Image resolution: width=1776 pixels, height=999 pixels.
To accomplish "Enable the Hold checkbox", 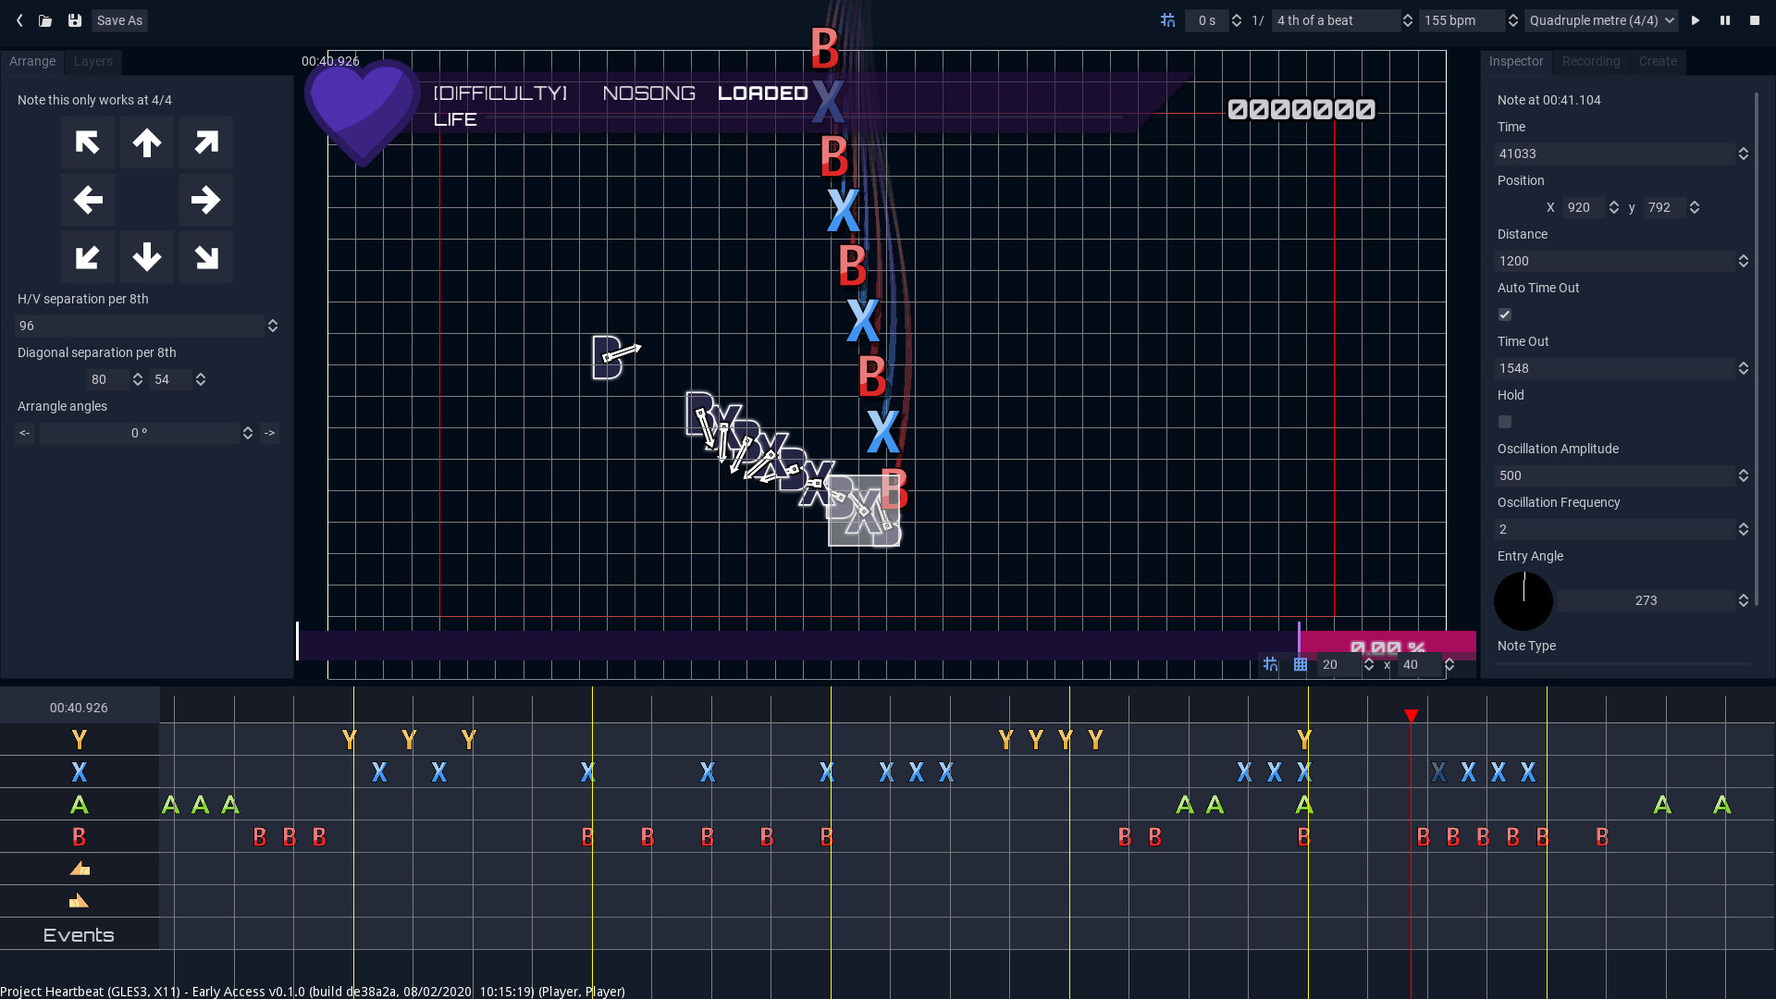I will click(1505, 422).
